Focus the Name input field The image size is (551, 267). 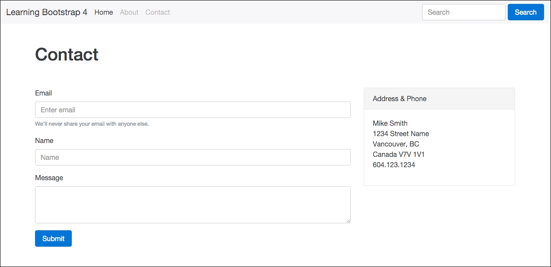click(x=192, y=157)
